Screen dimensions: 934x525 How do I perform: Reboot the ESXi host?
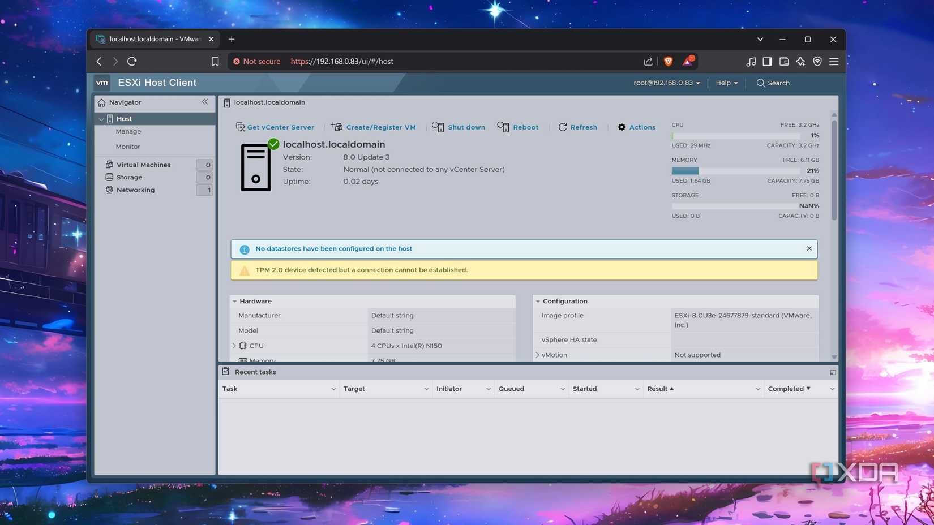pos(518,127)
